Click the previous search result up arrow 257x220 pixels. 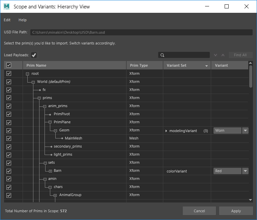(x=223, y=55)
